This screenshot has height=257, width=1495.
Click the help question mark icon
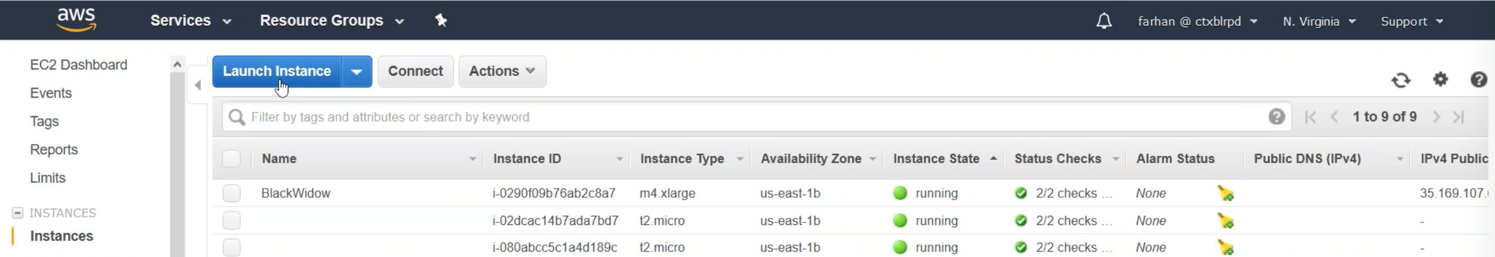pos(1478,80)
